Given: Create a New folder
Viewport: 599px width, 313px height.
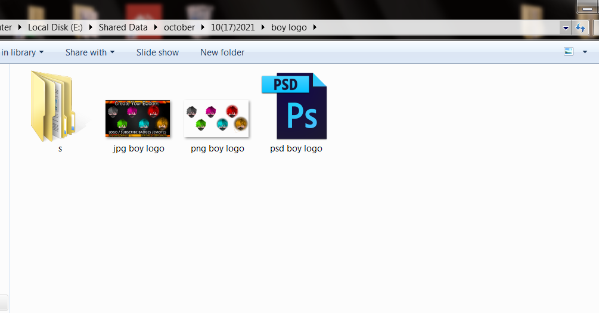Looking at the screenshot, I should (x=222, y=52).
